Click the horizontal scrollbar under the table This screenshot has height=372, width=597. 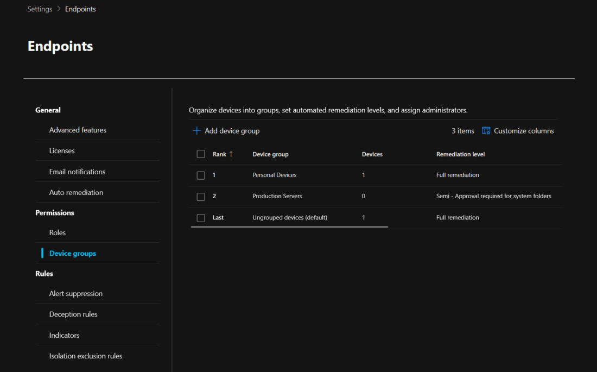[x=289, y=227]
